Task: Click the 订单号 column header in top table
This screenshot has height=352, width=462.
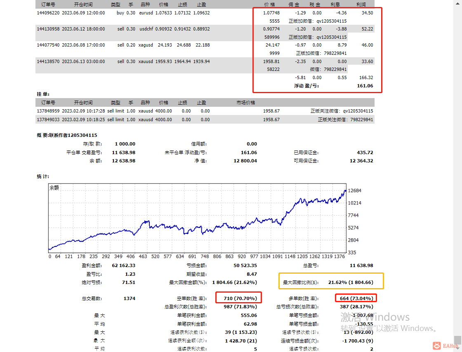Action: coord(48,5)
